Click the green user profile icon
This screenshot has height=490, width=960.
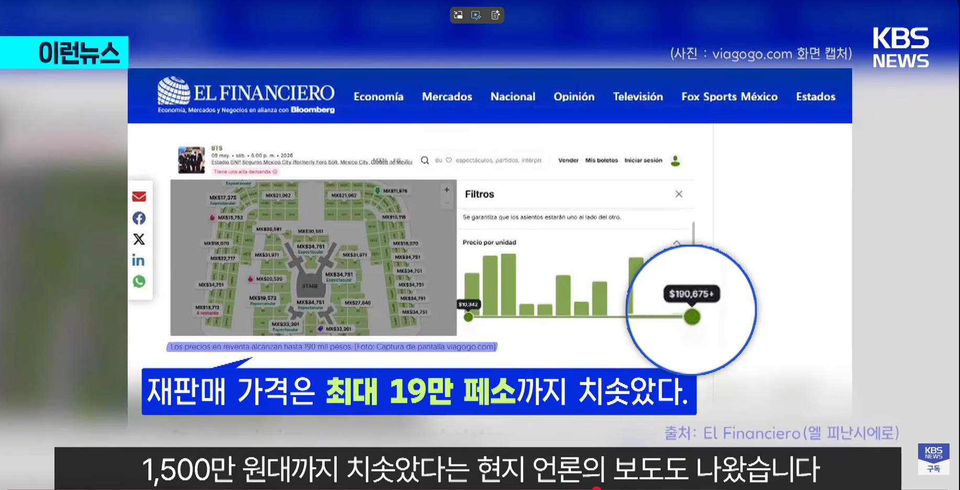(x=675, y=161)
